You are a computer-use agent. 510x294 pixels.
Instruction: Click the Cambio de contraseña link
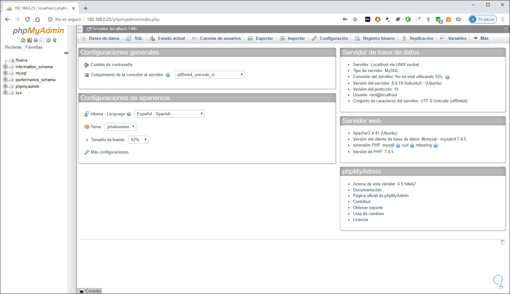tap(111, 65)
